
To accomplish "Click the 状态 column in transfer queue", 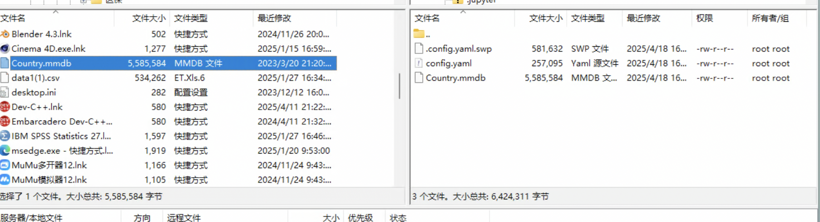I will (x=398, y=218).
